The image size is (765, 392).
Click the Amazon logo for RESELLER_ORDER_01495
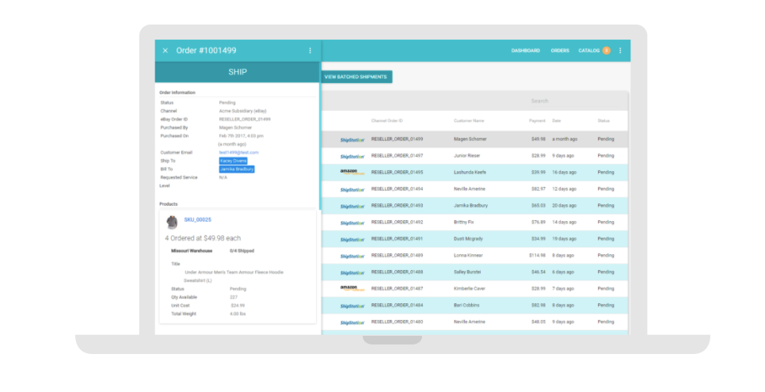click(352, 173)
